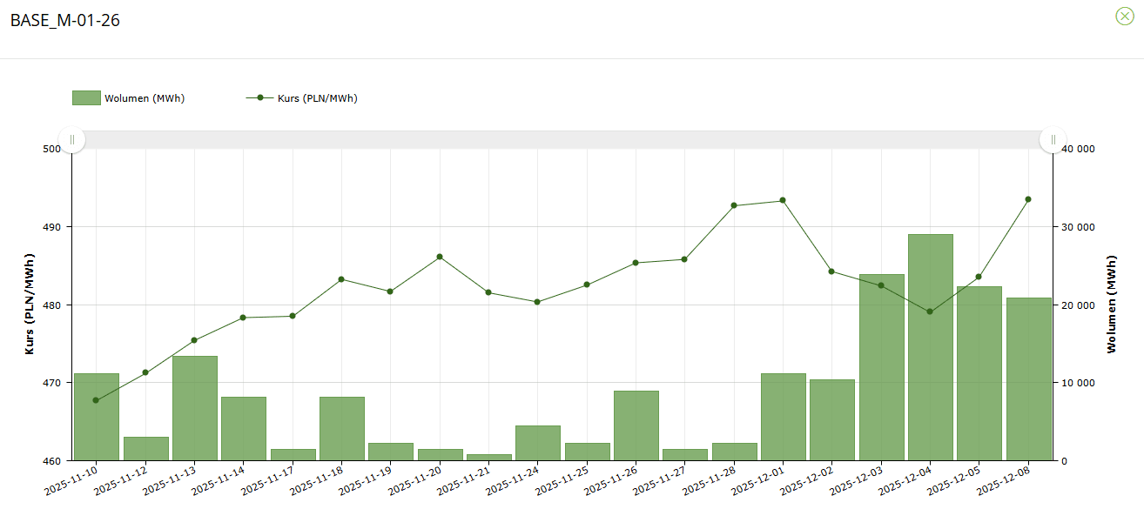Image resolution: width=1144 pixels, height=509 pixels.
Task: Click the gray range scrollbar track
Action: click(x=562, y=139)
